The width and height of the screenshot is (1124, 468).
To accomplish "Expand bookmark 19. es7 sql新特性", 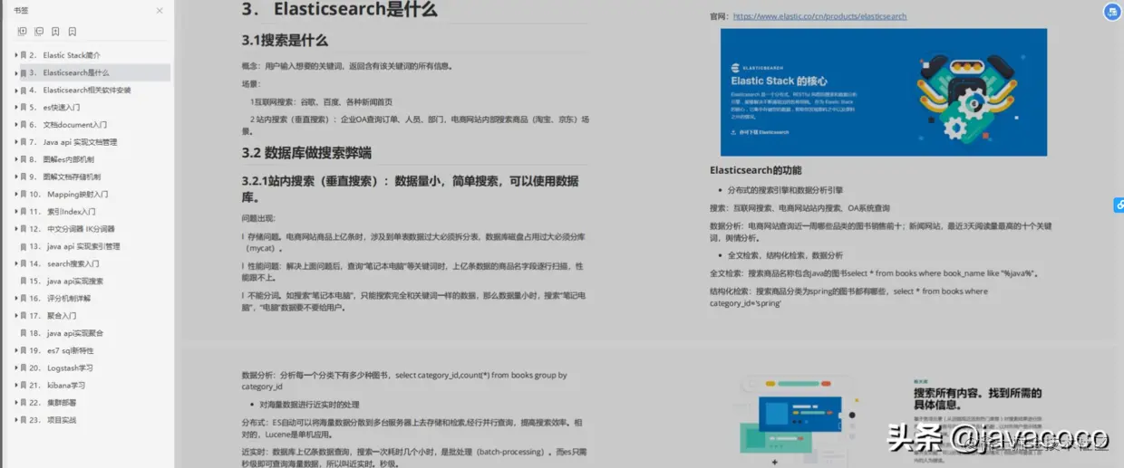I will click(x=15, y=350).
